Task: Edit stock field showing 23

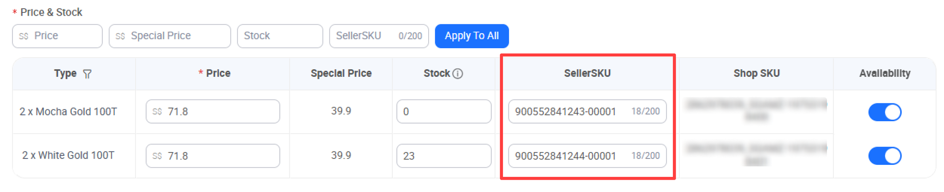Action: (x=443, y=156)
